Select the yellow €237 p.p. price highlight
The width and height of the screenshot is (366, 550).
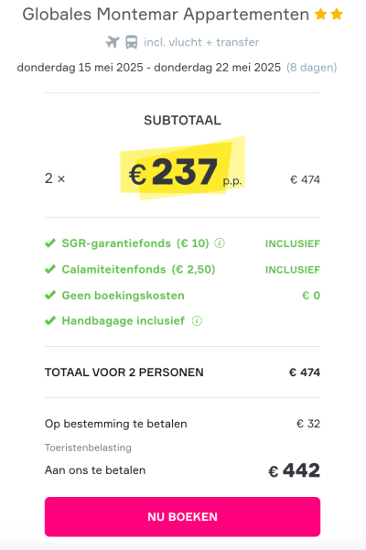pyautogui.click(x=182, y=168)
